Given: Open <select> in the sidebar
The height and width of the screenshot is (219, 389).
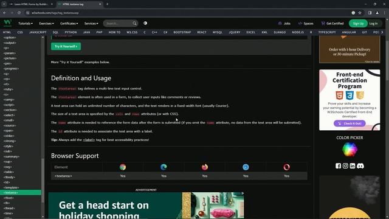Looking at the screenshot, I should tap(9, 115).
